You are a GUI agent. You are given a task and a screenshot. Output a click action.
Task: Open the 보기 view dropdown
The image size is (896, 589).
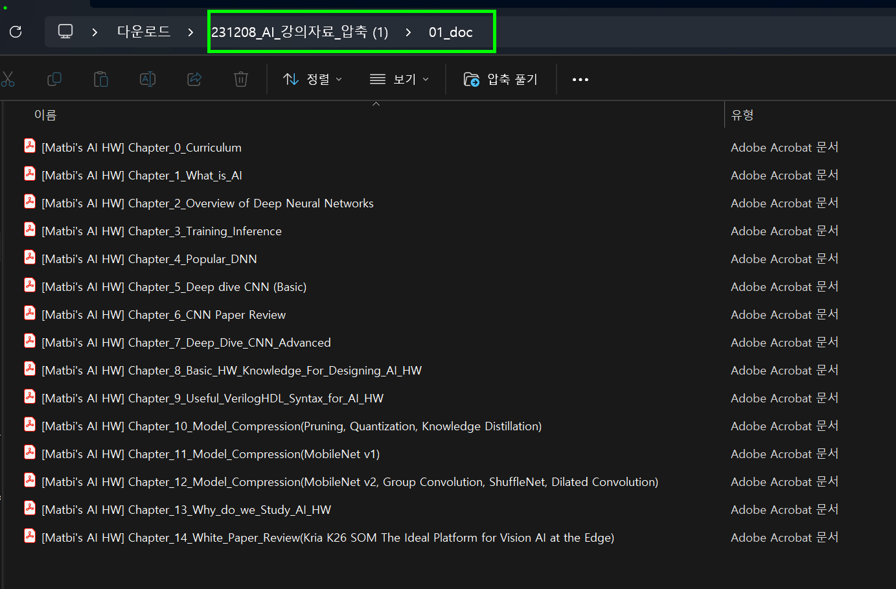click(x=399, y=79)
